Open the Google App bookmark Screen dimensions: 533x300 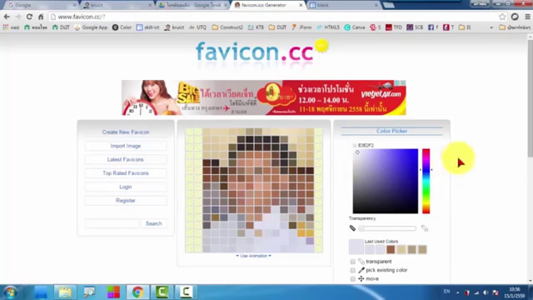click(91, 27)
